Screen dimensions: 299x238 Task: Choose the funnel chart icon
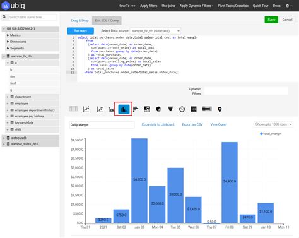point(170,109)
